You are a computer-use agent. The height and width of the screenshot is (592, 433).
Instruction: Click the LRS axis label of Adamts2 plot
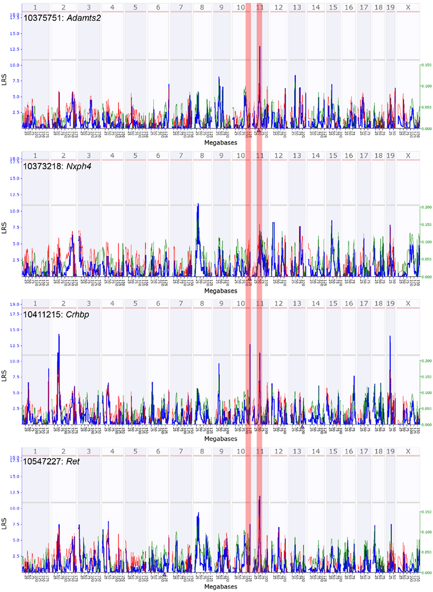4,80
